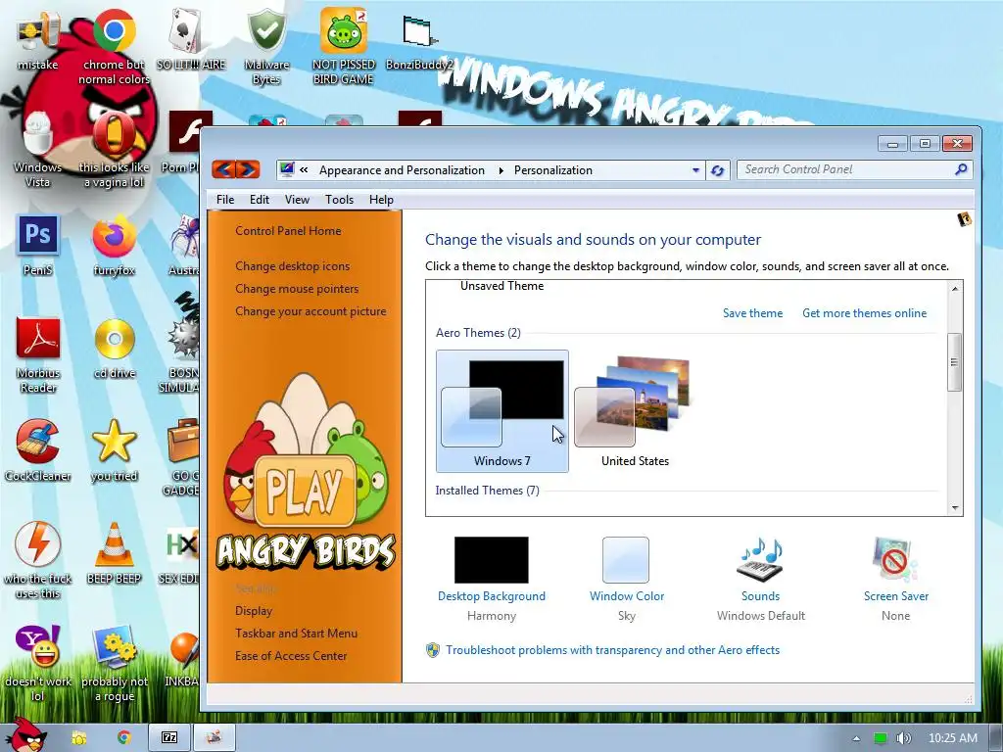Image resolution: width=1003 pixels, height=752 pixels.
Task: Click Change desktop icons link
Action: (x=292, y=266)
